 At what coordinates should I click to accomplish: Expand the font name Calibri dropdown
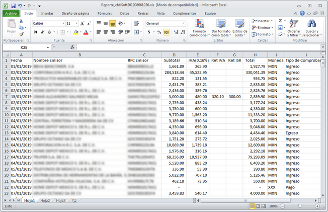click(62, 23)
